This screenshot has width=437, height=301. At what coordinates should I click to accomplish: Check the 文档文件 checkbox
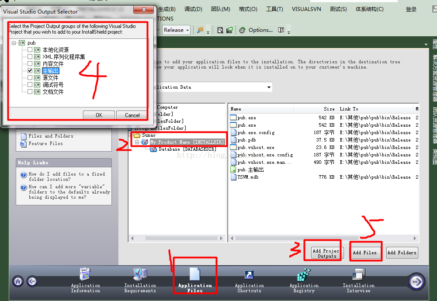[30, 91]
